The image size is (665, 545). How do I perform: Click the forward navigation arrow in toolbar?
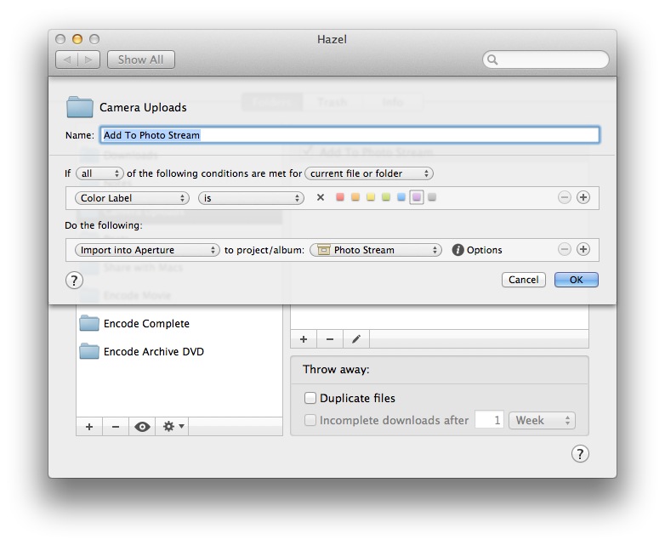point(88,60)
